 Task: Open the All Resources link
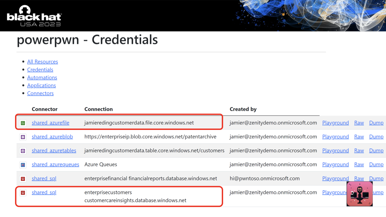43,62
